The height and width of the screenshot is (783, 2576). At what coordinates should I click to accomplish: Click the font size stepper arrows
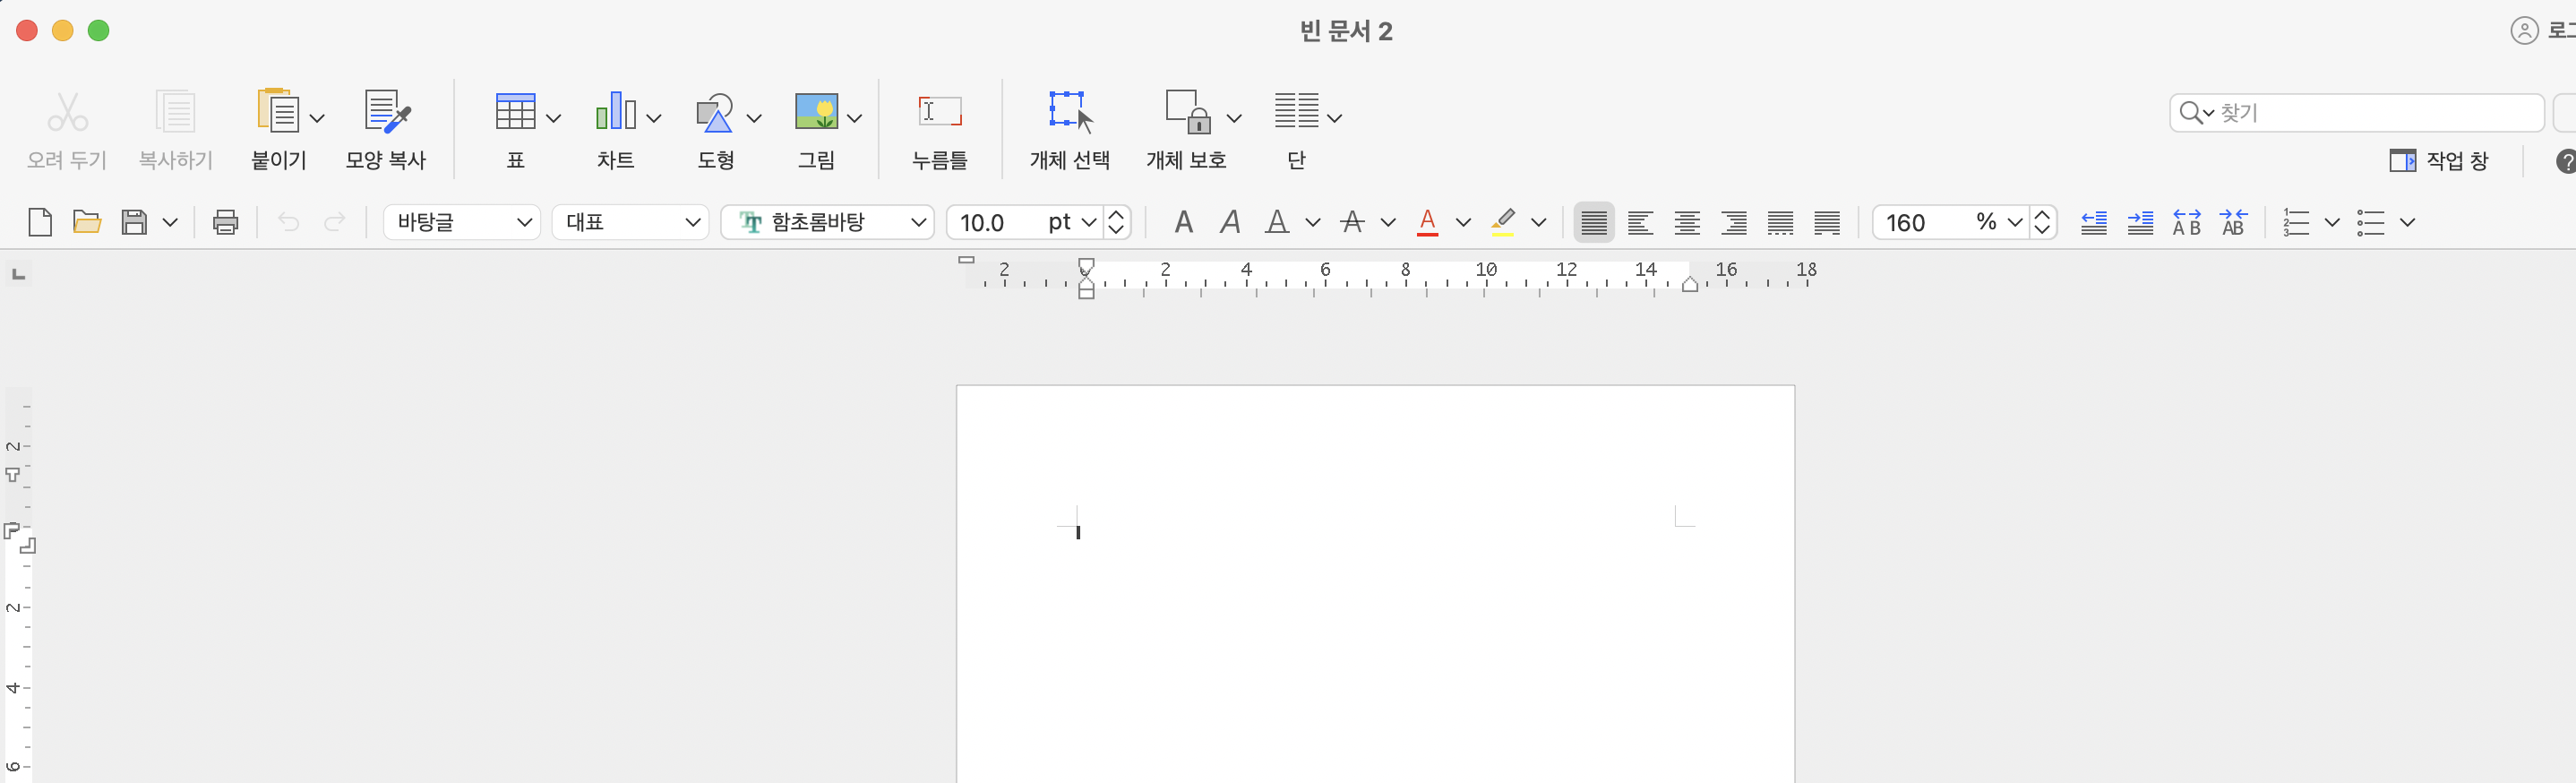1117,222
